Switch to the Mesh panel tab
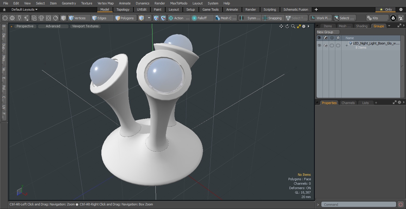406x209 pixels. pos(344,26)
